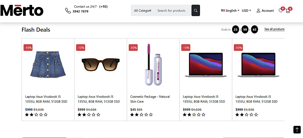Rate the mascara product five stars
This screenshot has width=303, height=138.
(x=151, y=115)
